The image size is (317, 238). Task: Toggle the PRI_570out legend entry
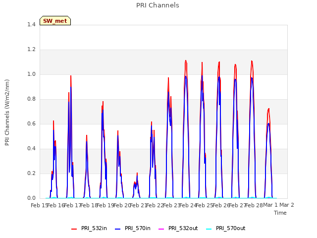[226, 229]
